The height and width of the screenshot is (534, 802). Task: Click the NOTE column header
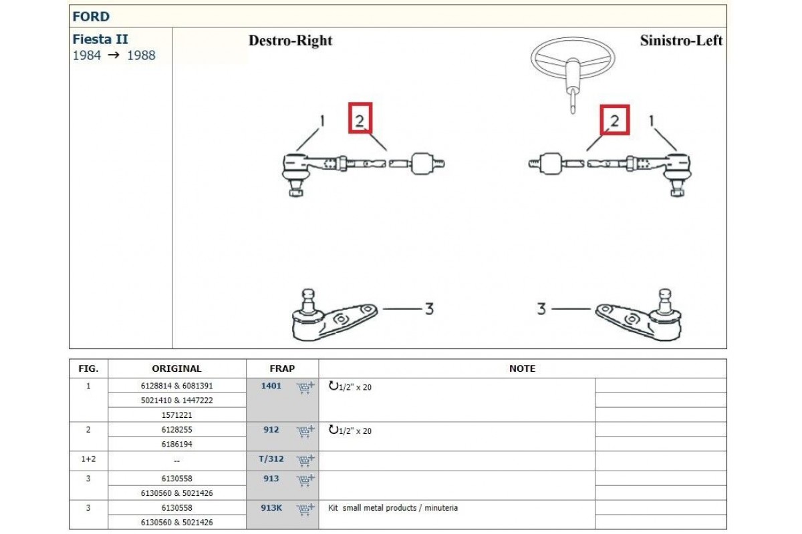coord(522,368)
